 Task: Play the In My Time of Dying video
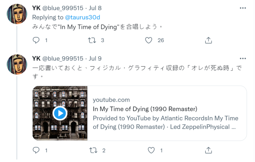coord(60,113)
